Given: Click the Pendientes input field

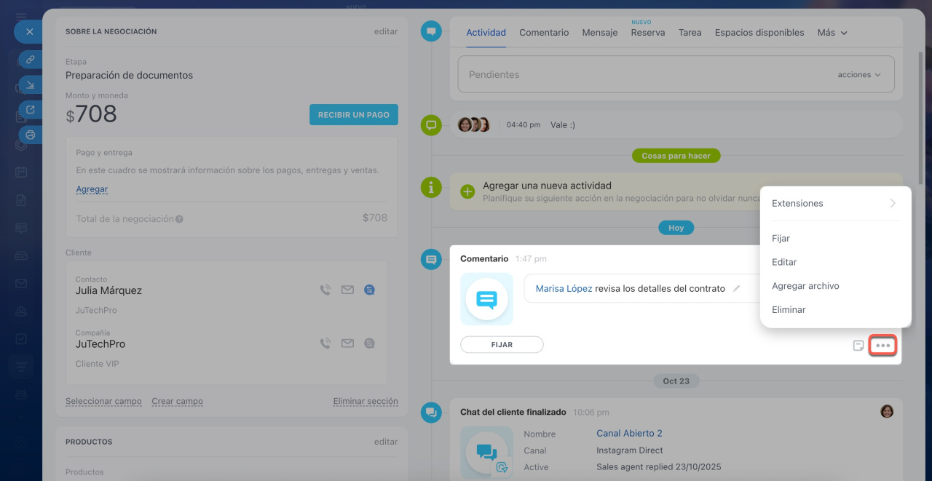Looking at the screenshot, I should point(641,75).
